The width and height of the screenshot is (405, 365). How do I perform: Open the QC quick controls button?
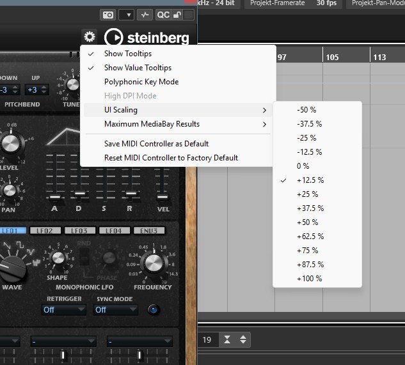click(164, 14)
